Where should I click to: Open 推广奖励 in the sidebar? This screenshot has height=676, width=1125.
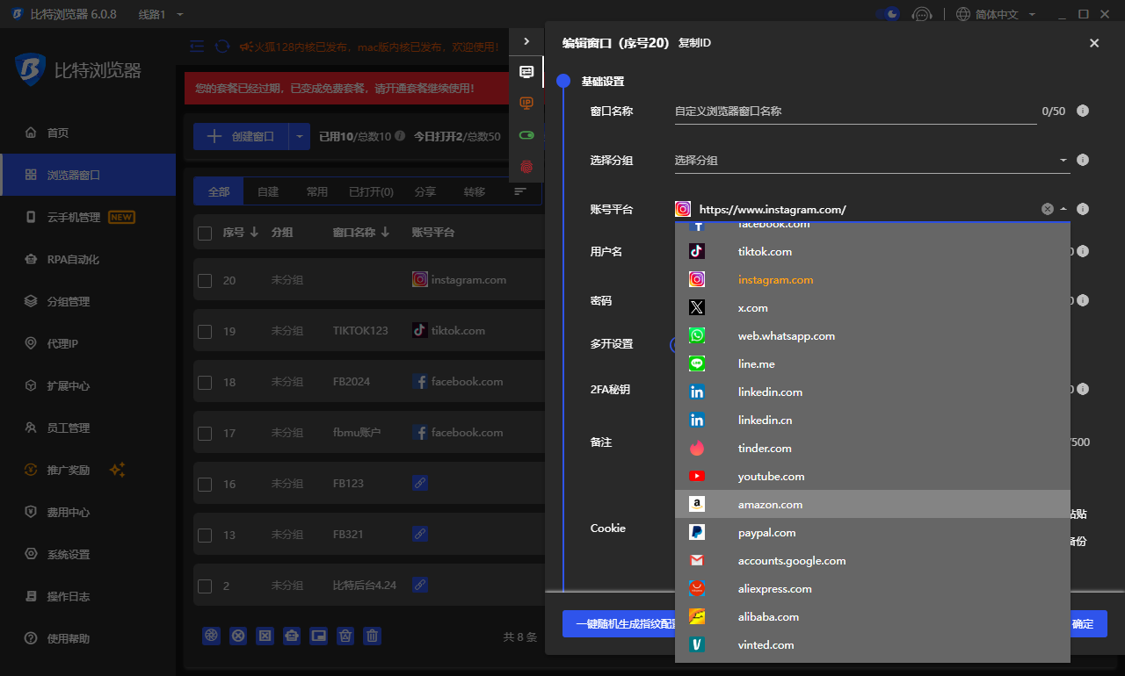point(88,470)
